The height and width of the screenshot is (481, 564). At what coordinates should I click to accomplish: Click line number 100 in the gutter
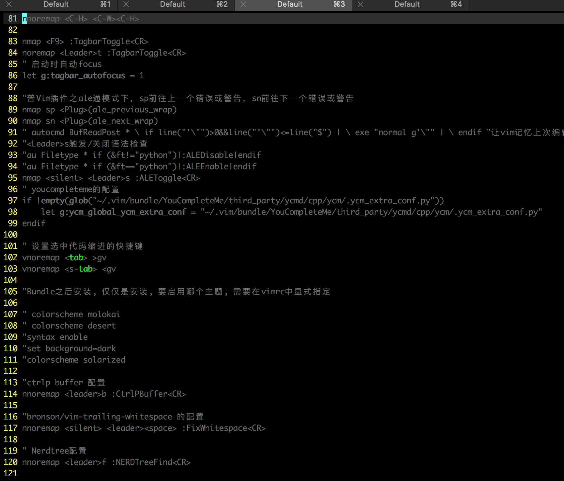10,235
